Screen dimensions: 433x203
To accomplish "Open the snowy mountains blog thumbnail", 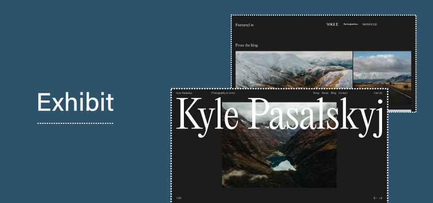I will [x=294, y=70].
